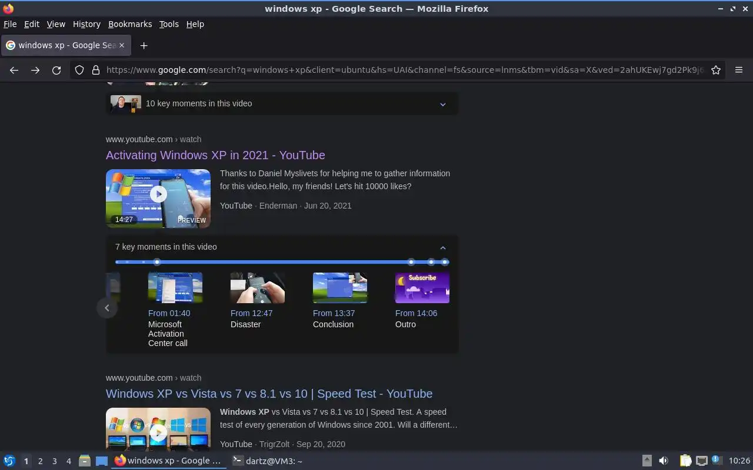The width and height of the screenshot is (753, 470).
Task: Jump to From 12:47 timestamp link
Action: coord(251,313)
